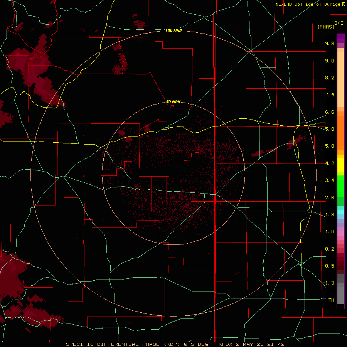Click the bright green segment of color bar
The height and width of the screenshot is (347, 347).
coord(340,186)
